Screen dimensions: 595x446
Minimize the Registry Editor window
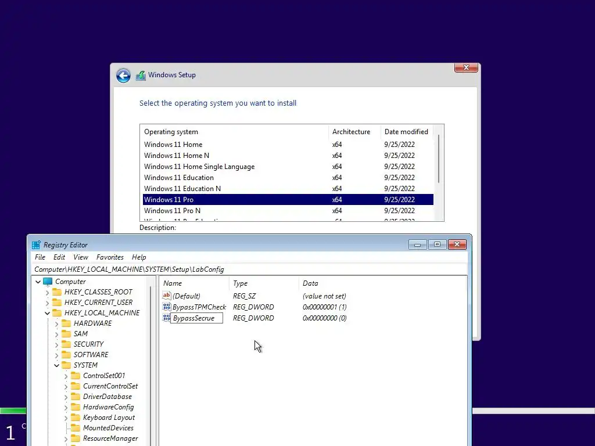[418, 244]
